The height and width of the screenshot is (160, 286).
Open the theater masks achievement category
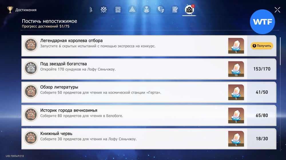[x=161, y=10]
